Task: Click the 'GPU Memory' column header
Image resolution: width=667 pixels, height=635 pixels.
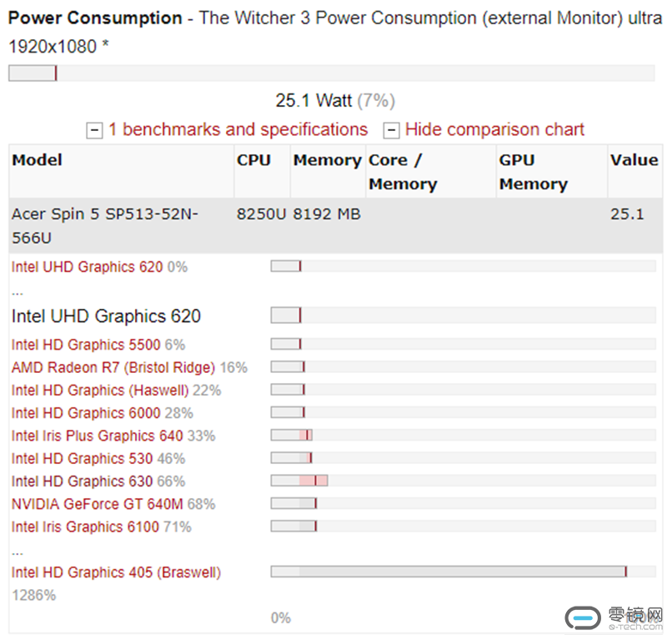Action: pyautogui.click(x=552, y=172)
